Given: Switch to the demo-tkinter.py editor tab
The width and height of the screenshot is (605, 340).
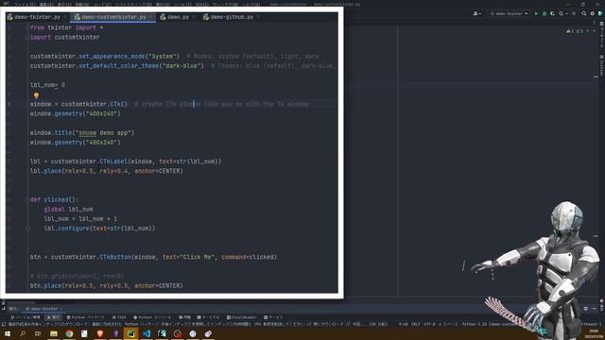Looking at the screenshot, I should pyautogui.click(x=37, y=17).
